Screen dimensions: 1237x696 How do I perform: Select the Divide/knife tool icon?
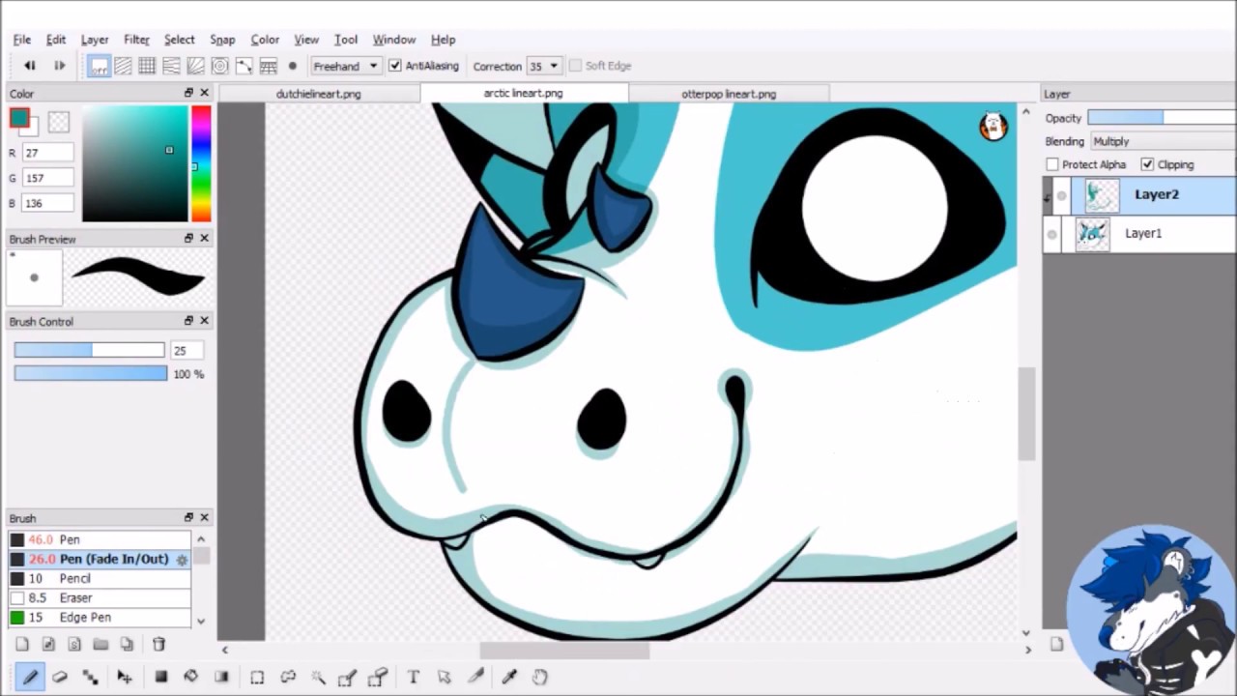point(475,677)
